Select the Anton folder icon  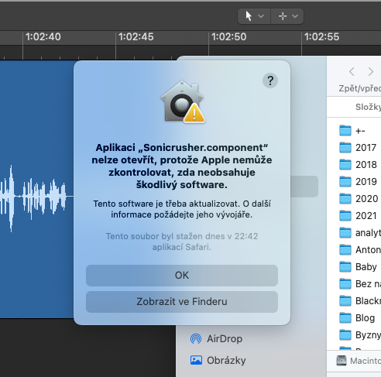(x=345, y=250)
